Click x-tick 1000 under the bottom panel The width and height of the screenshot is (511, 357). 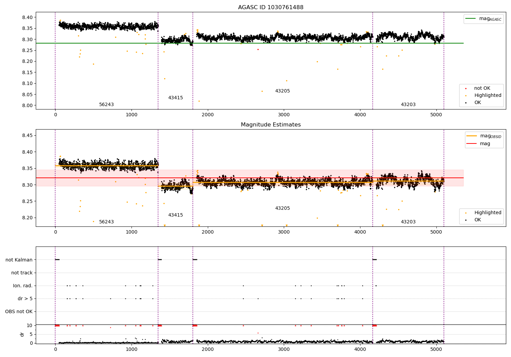(131, 349)
